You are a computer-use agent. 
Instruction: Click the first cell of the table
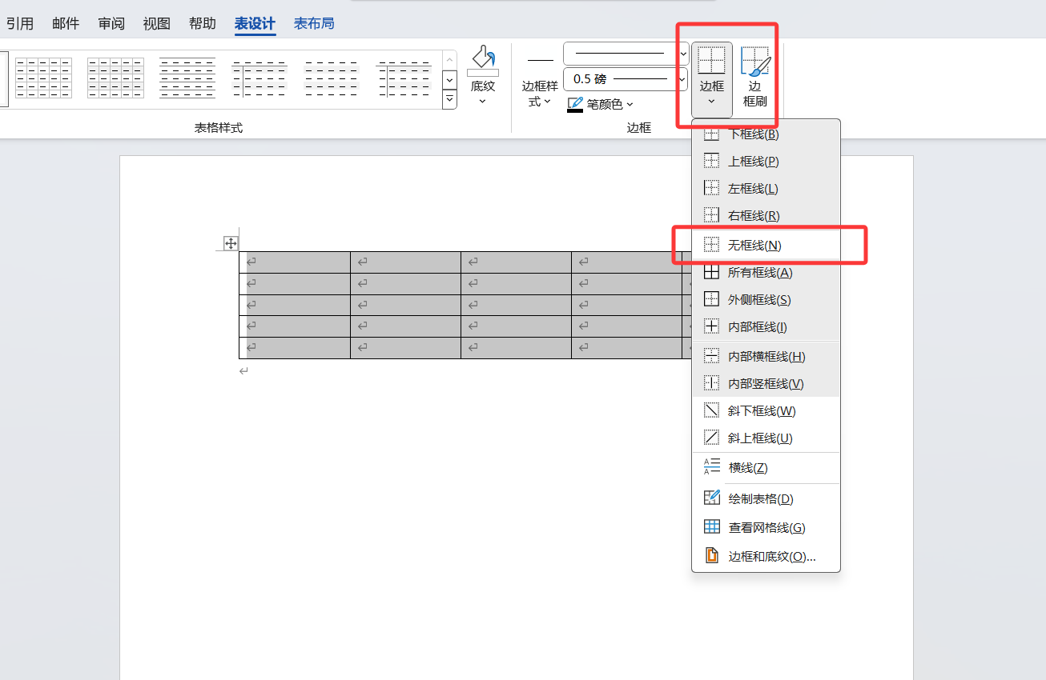295,262
